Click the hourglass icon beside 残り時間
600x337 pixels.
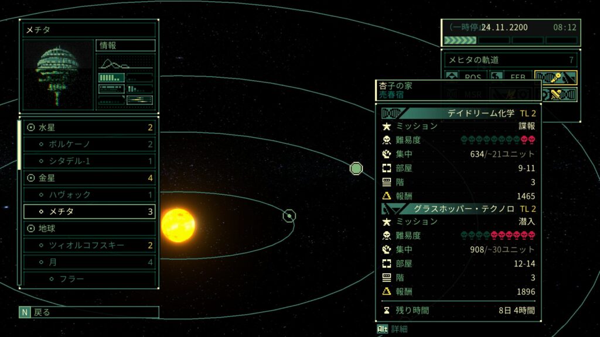pyautogui.click(x=387, y=310)
